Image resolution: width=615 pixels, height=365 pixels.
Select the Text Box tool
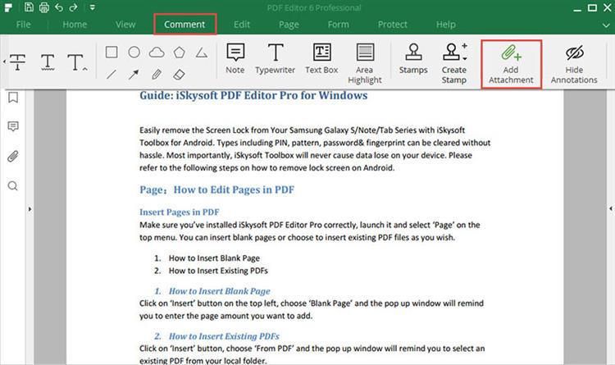[321, 59]
